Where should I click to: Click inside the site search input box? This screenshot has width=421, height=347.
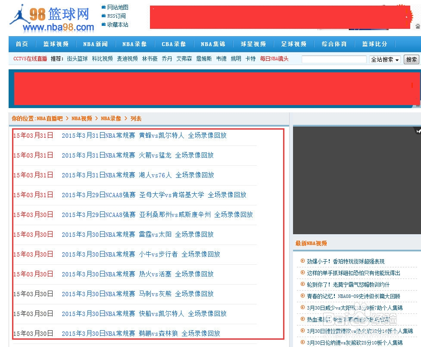pos(334,59)
